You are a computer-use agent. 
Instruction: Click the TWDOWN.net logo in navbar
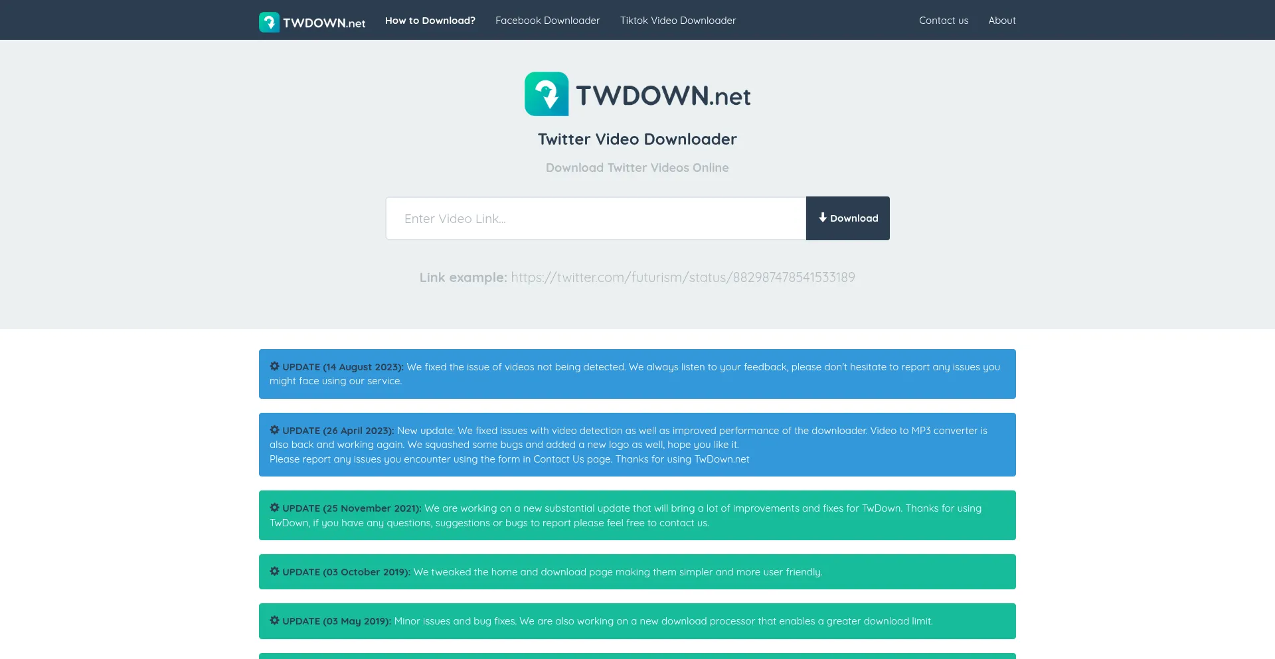(312, 22)
